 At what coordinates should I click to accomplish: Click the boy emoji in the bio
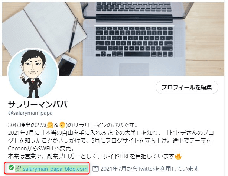[62, 125]
